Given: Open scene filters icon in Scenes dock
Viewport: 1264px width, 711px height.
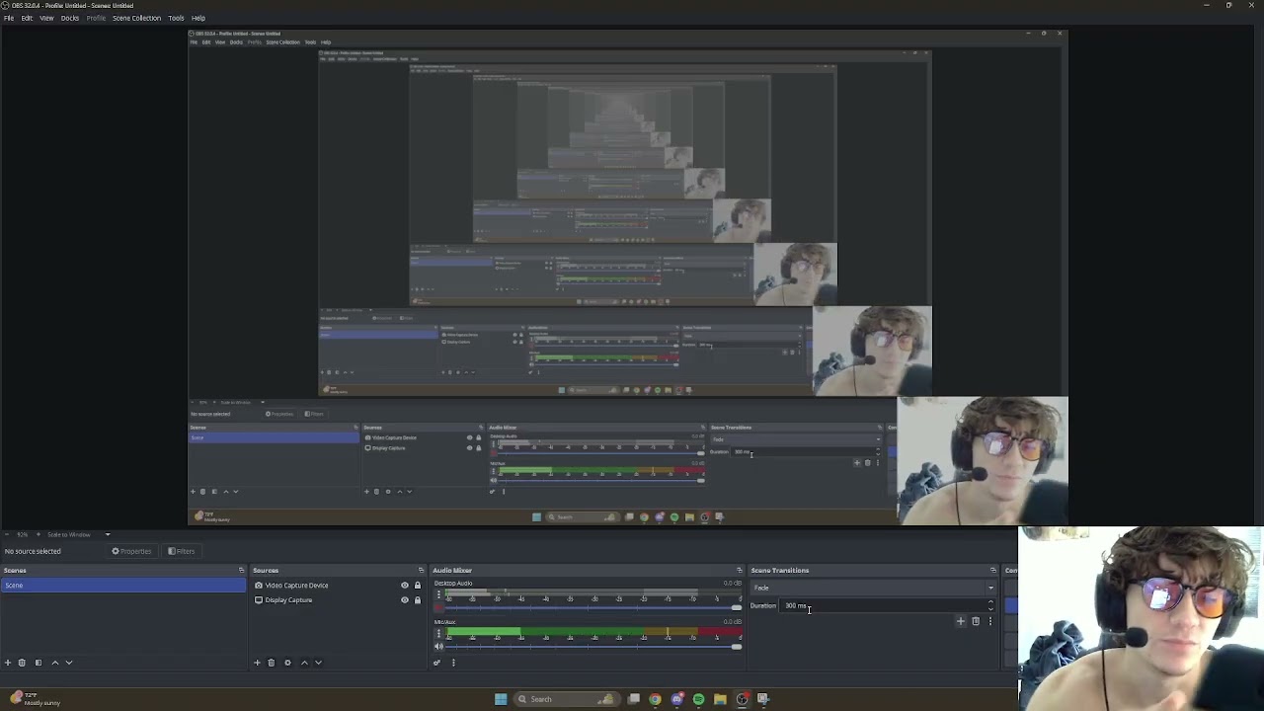Looking at the screenshot, I should (39, 663).
